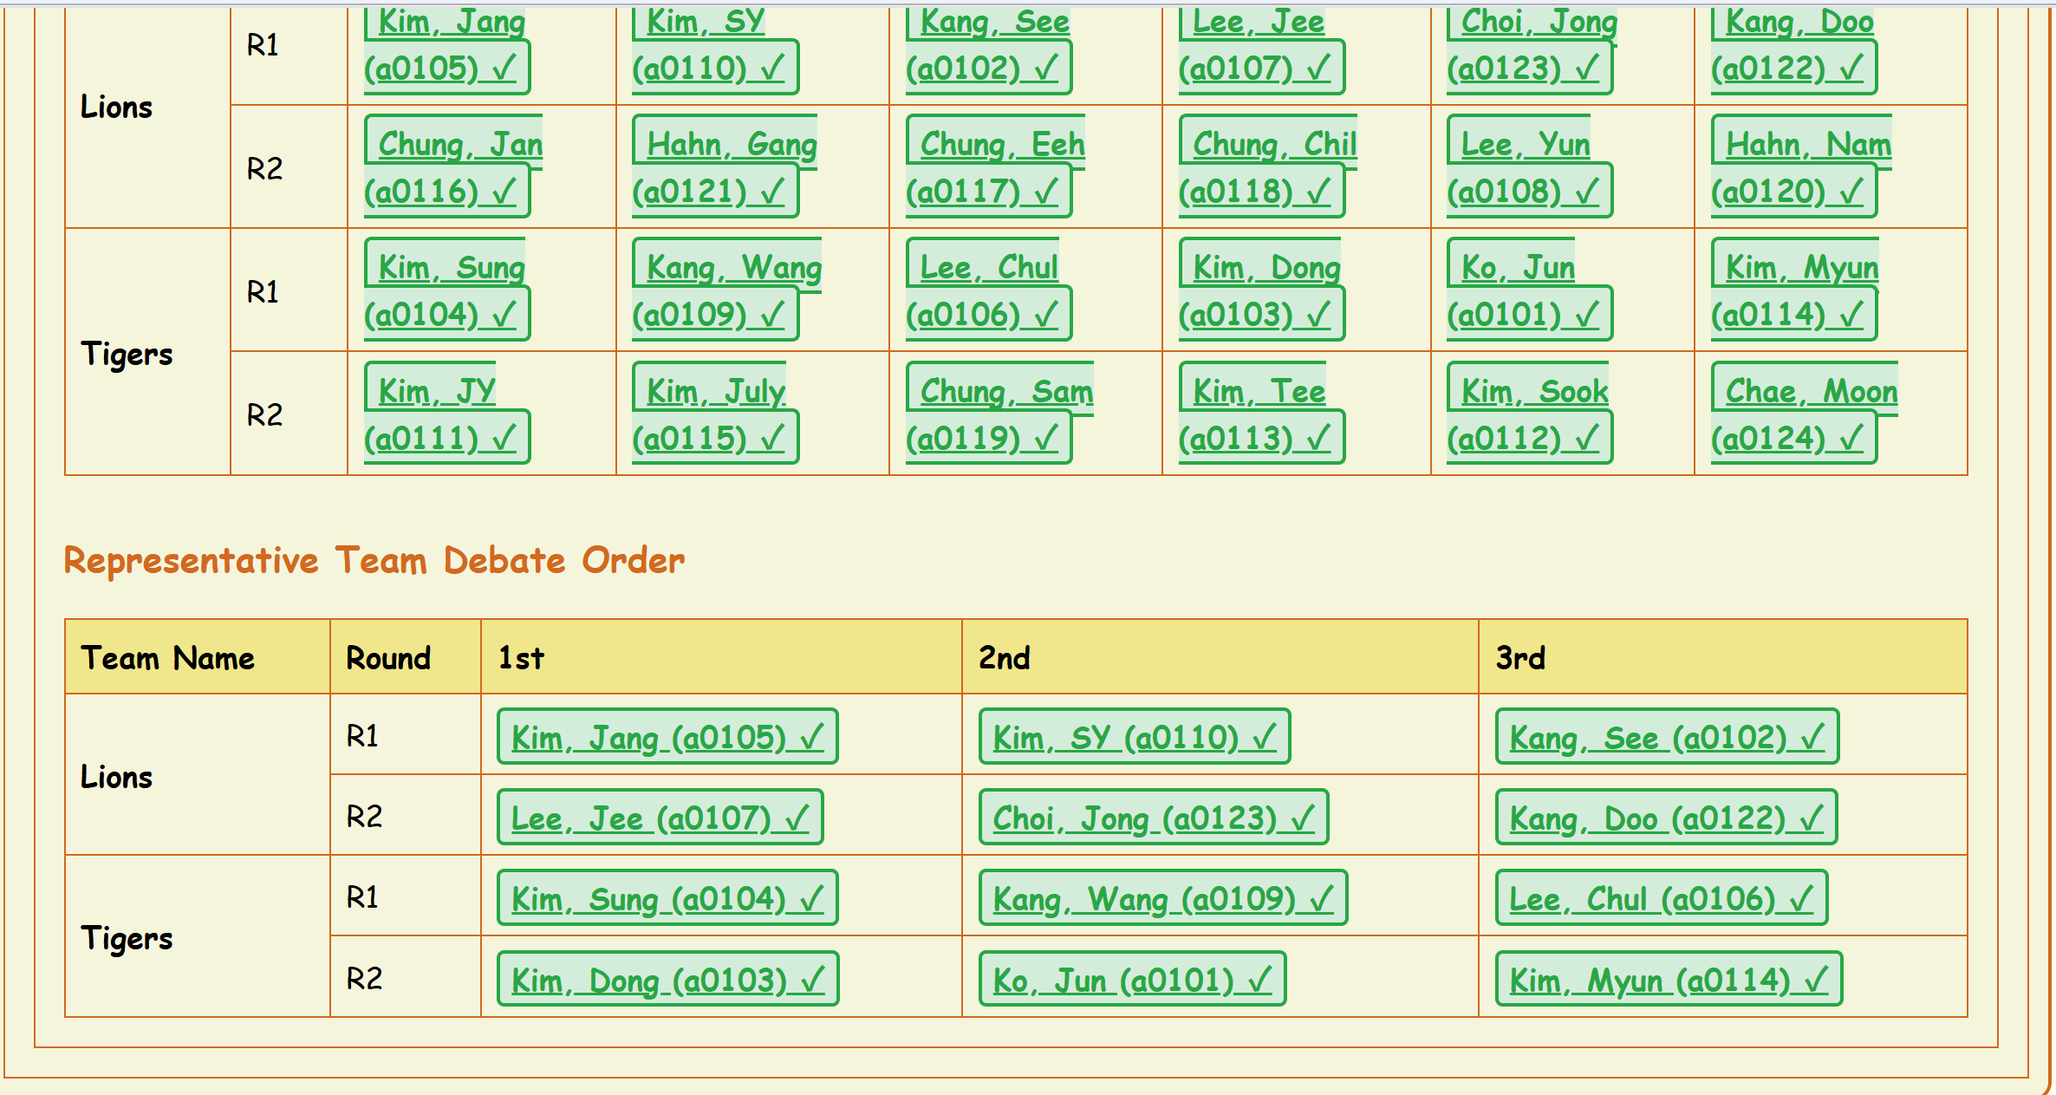Click Kim, Dong (a0103) Tigers R2 first speaker
Screen dimensions: 2056x1095
667,981
